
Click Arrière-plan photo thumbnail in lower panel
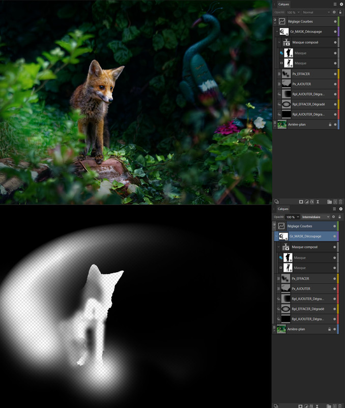pyautogui.click(x=281, y=329)
